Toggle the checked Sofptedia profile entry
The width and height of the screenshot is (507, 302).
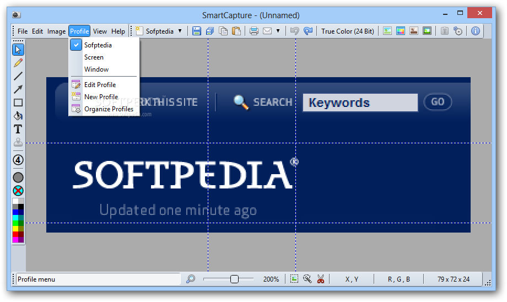[104, 45]
